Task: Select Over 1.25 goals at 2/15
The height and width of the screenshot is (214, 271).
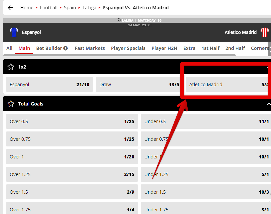Action: point(72,174)
